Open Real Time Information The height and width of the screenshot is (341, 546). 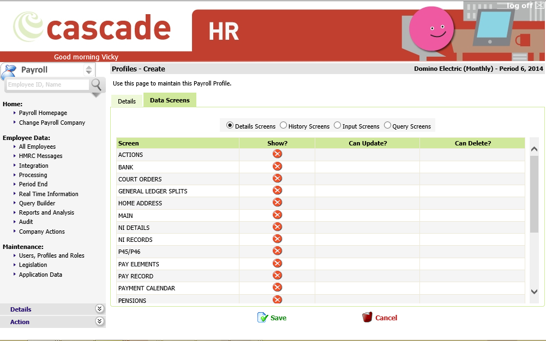point(49,194)
